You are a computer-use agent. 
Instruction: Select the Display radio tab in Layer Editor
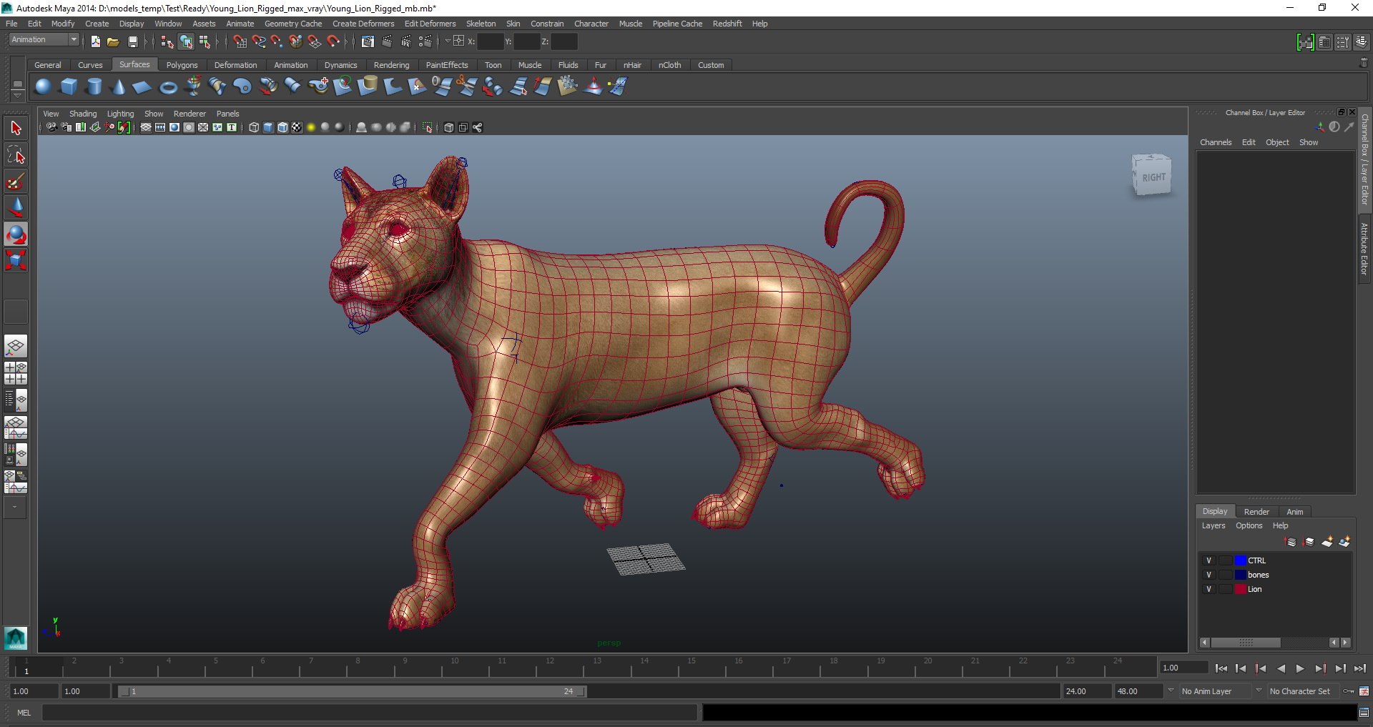pos(1214,511)
